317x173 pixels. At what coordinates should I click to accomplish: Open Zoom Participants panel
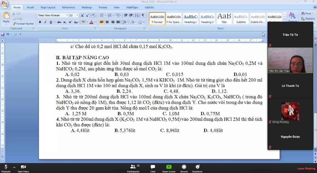[x=133, y=168]
